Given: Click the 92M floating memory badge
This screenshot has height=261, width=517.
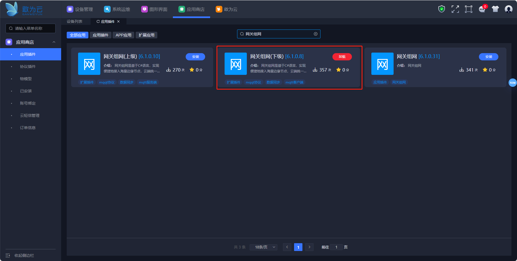Looking at the screenshot, I should pyautogui.click(x=513, y=83).
